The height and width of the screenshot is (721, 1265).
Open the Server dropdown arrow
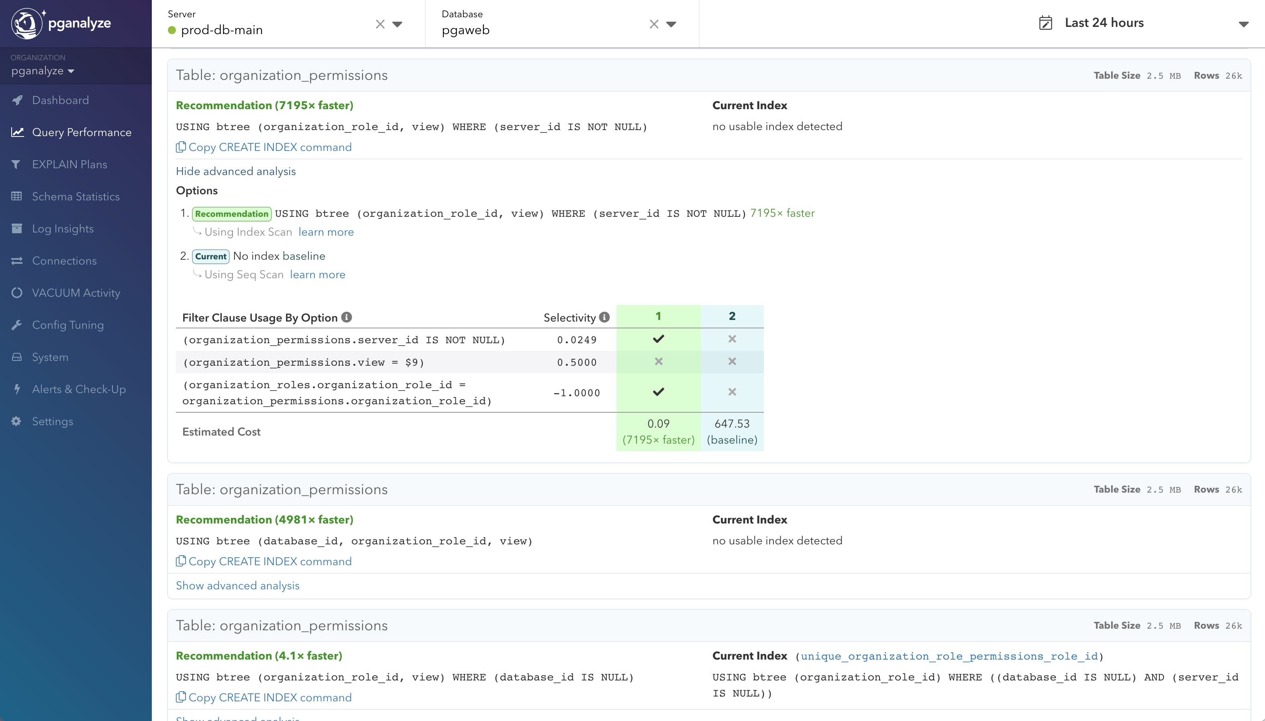coord(397,24)
